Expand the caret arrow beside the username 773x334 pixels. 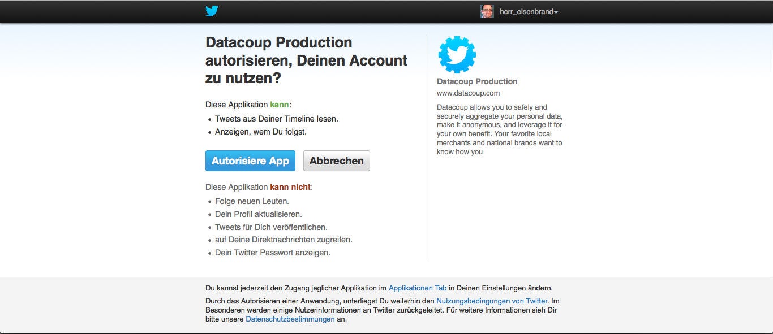pyautogui.click(x=556, y=12)
